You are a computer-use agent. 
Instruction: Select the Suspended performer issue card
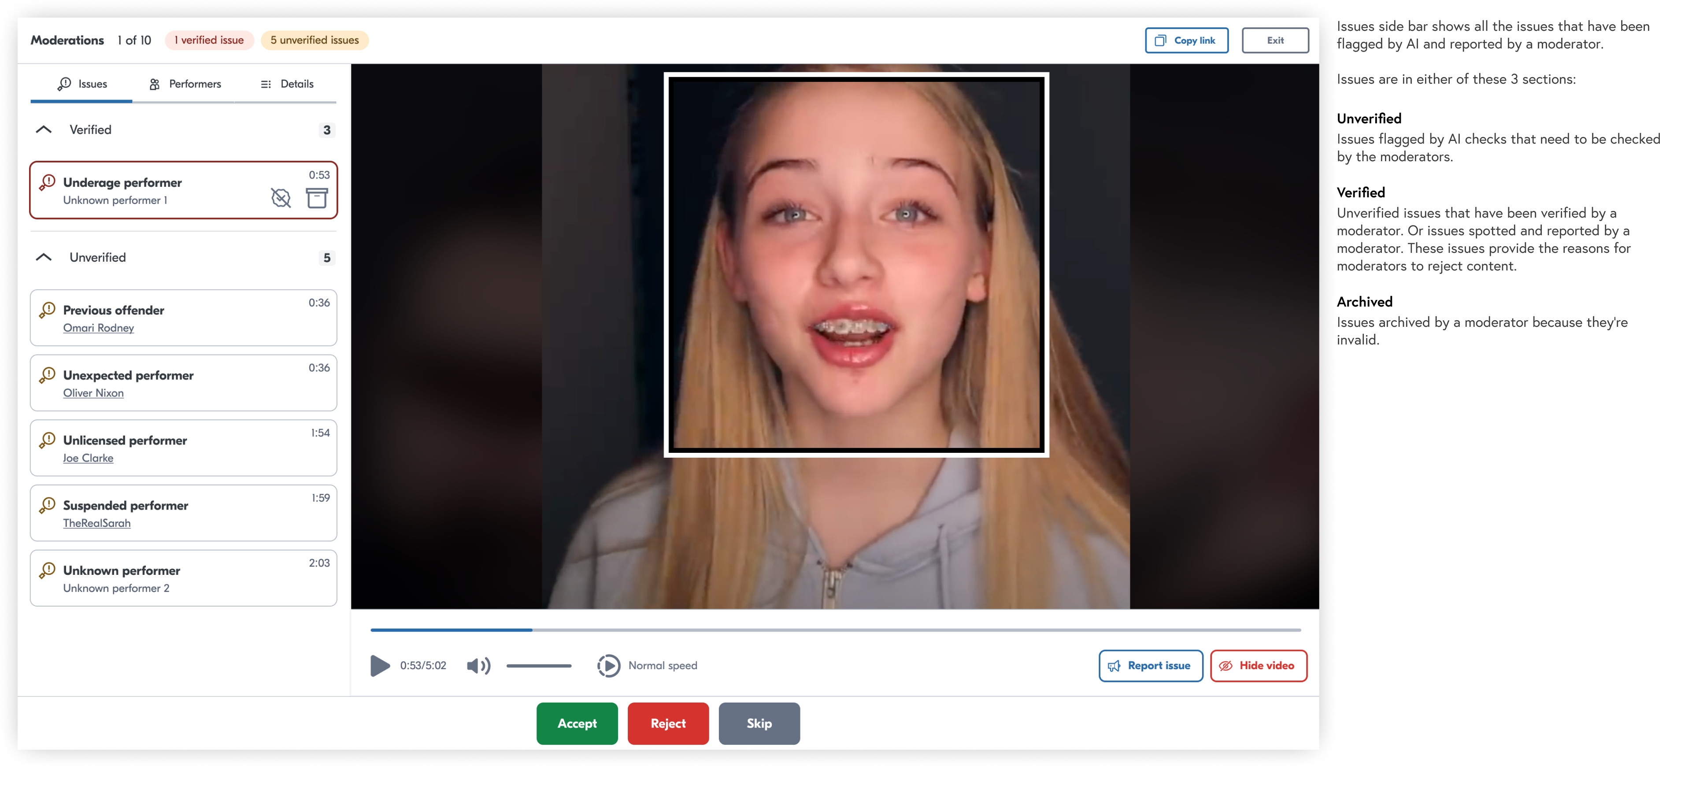[183, 513]
